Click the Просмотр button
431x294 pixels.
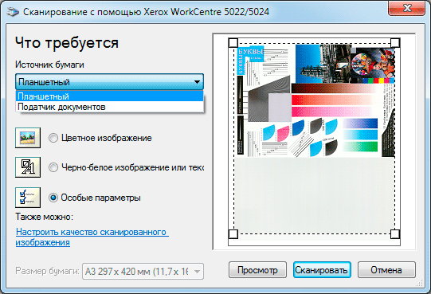(x=257, y=270)
